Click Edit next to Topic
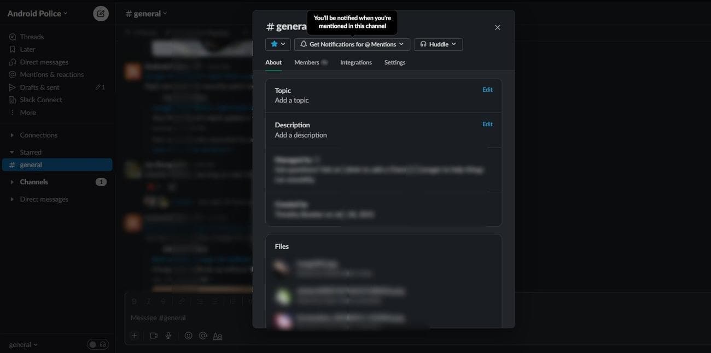The width and height of the screenshot is (711, 353). [x=487, y=90]
